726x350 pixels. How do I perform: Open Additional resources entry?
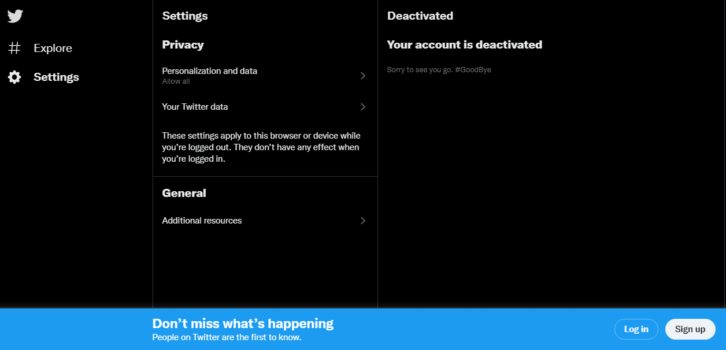coord(265,221)
